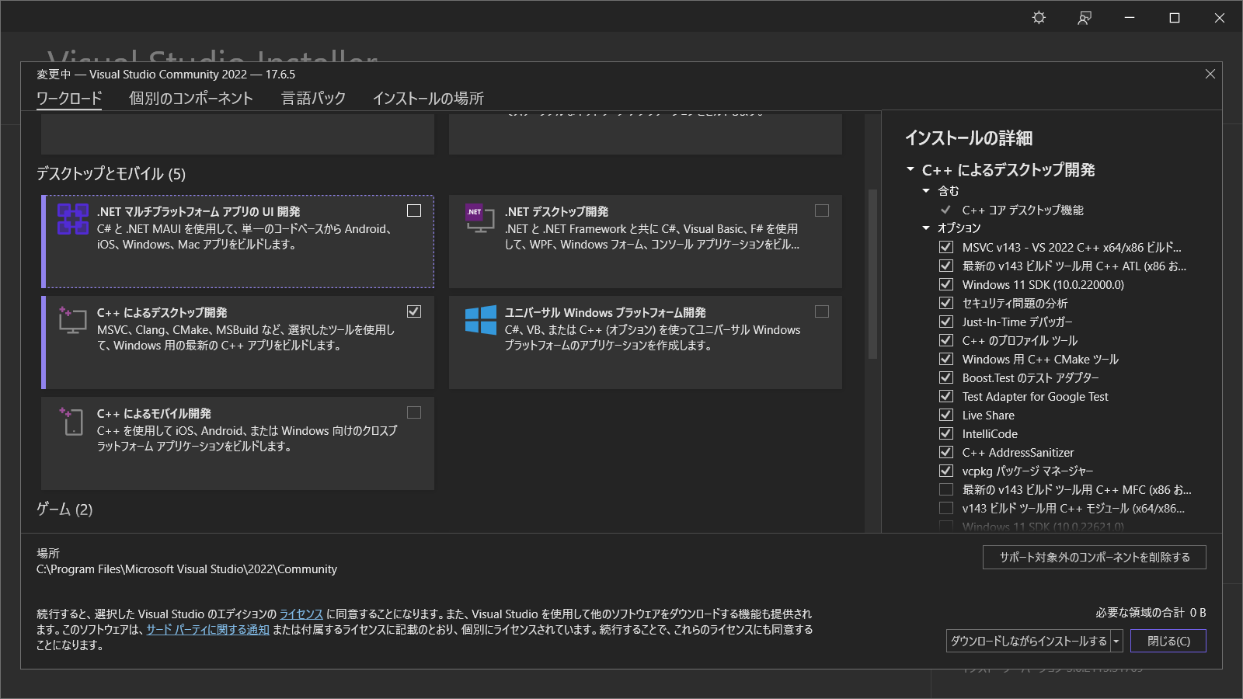Uncheck Test Adapter for Google Test

946,396
